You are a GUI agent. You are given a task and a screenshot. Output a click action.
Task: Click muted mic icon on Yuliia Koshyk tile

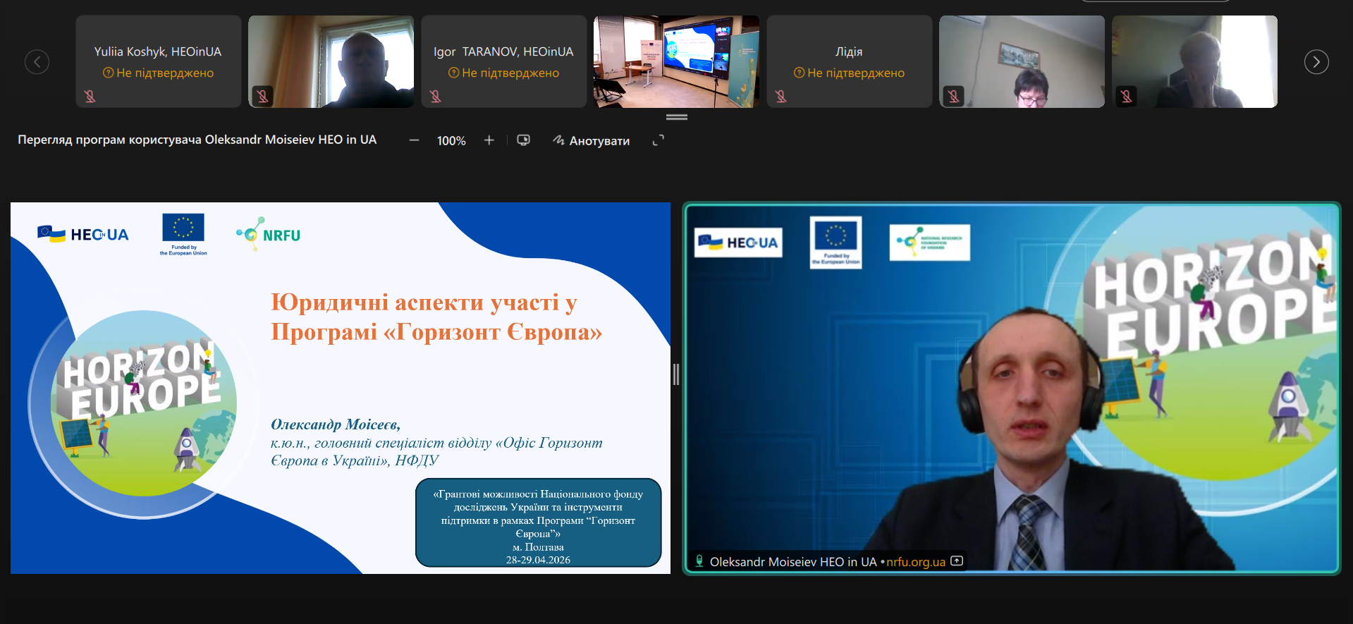point(90,96)
